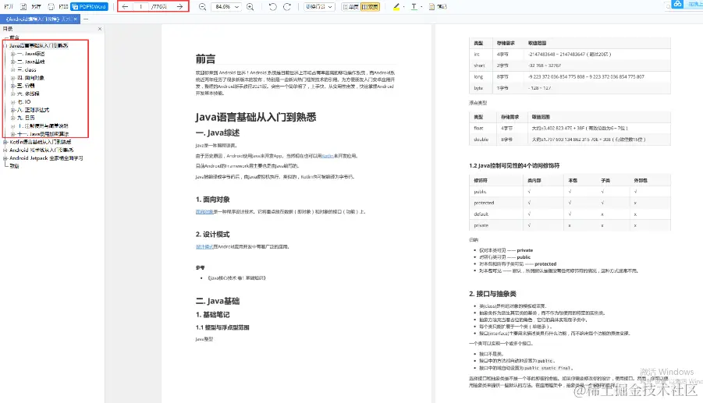Expand the 六. 多线程 outline node
Screen dimensions: 703x403
coord(13,94)
